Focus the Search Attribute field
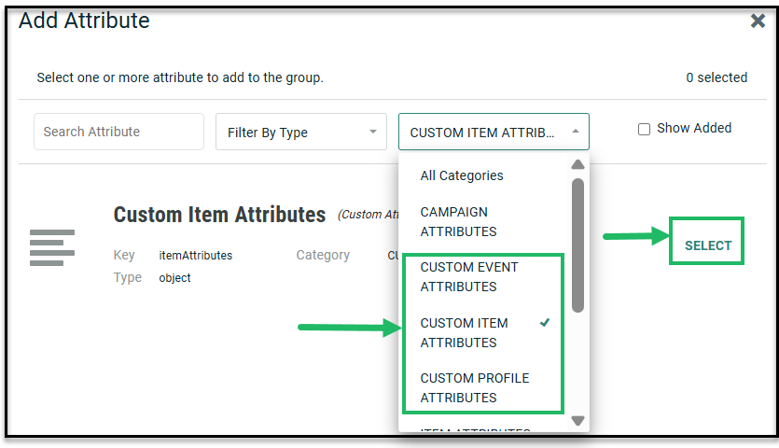The image size is (779, 448). click(x=118, y=132)
